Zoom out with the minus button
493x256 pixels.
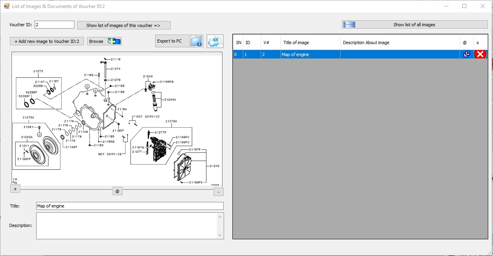coord(218,192)
